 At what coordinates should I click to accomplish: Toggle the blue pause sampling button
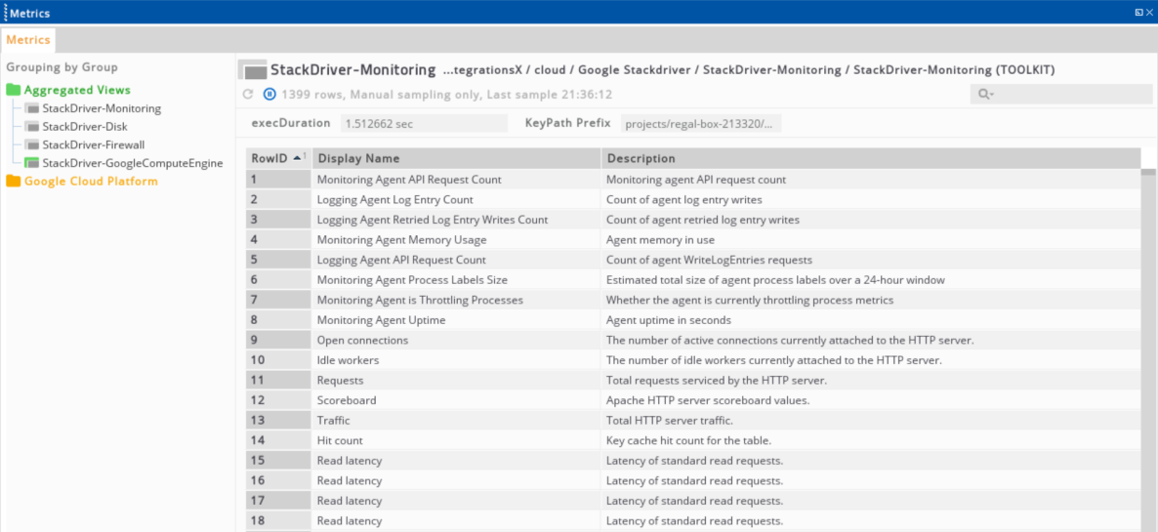(269, 95)
